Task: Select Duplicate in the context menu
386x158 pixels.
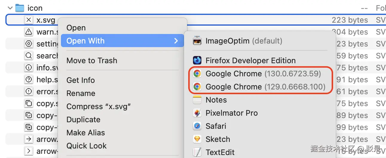Action: (83, 120)
